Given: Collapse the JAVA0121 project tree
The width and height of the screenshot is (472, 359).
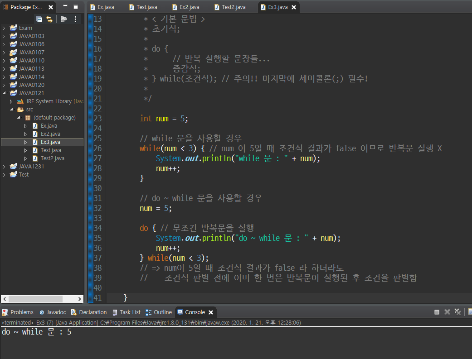Looking at the screenshot, I should pyautogui.click(x=4, y=93).
